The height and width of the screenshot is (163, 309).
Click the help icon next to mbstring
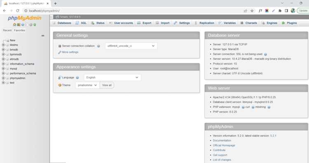[269, 107]
